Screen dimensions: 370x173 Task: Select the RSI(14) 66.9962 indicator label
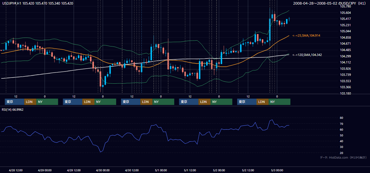13,110
